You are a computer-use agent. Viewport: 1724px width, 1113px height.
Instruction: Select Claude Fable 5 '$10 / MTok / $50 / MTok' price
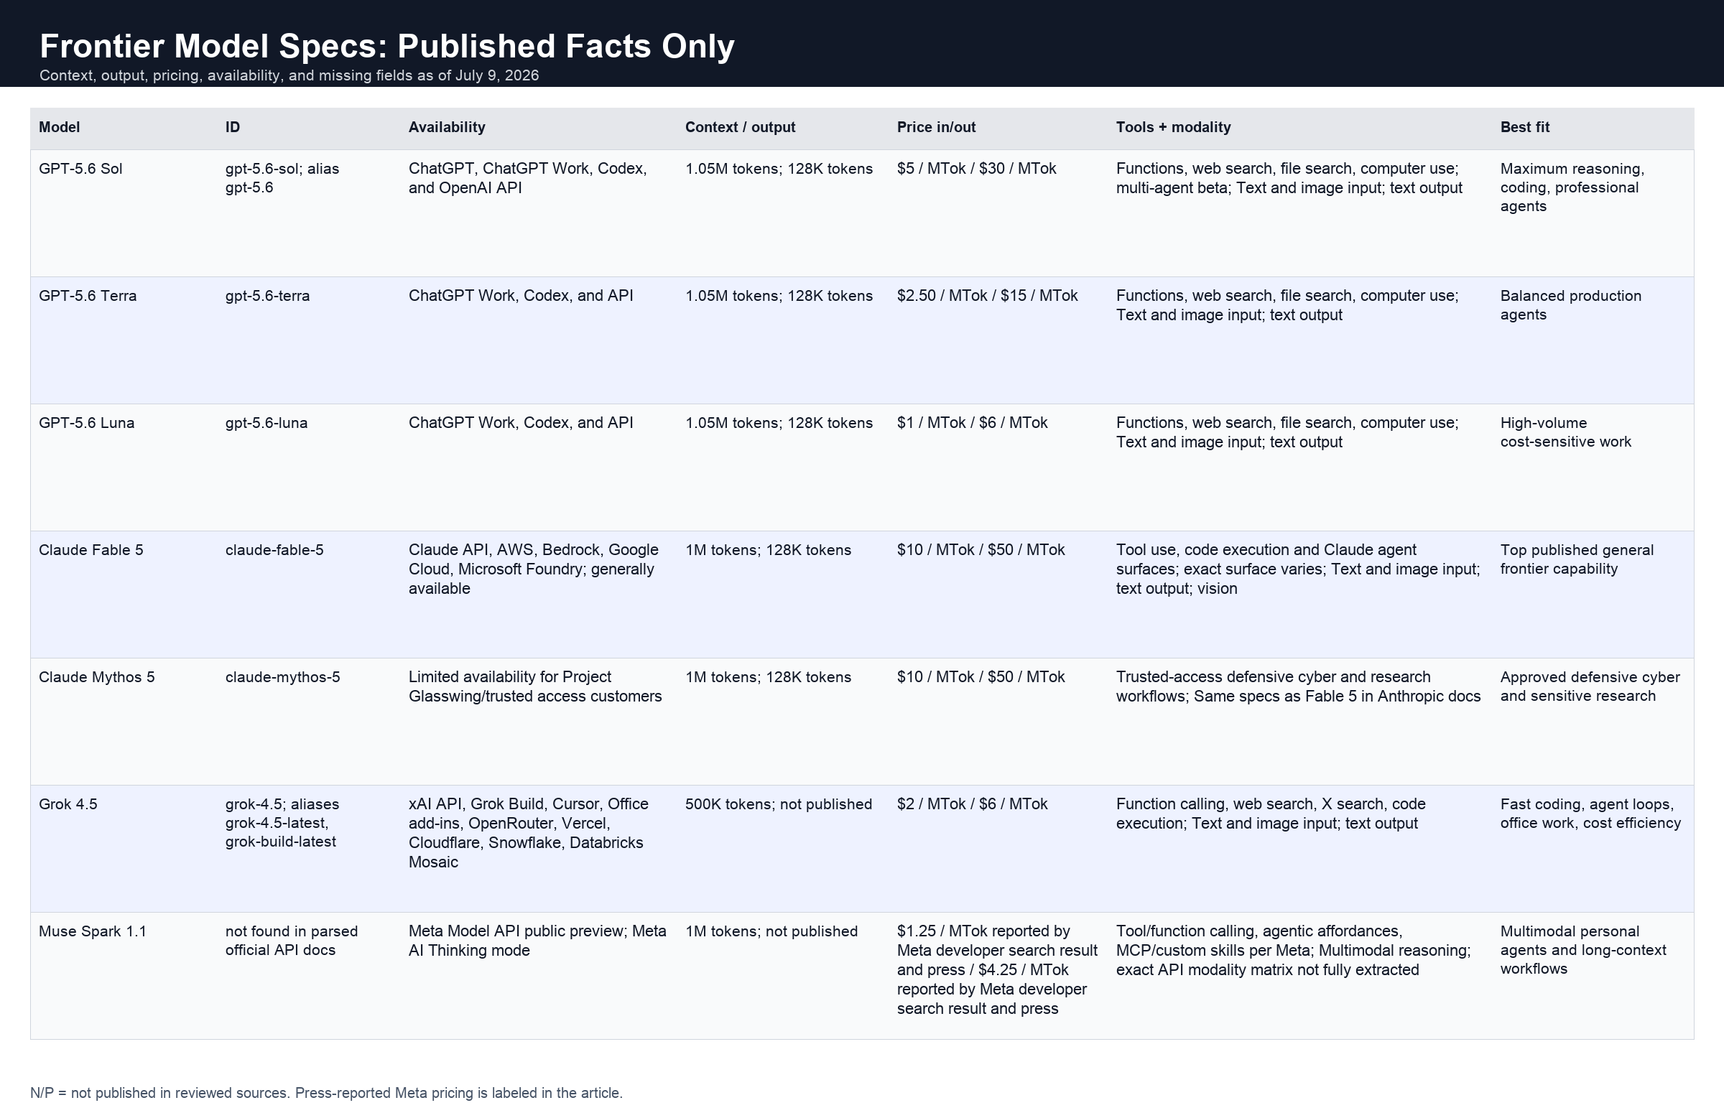click(981, 551)
